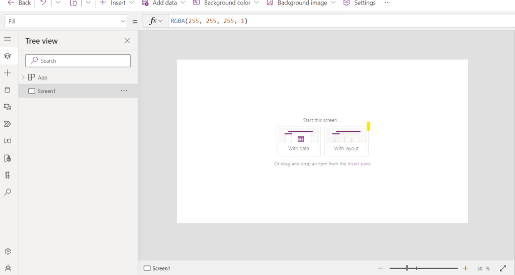The width and height of the screenshot is (515, 275).
Task: Open the Background image menu
Action: tap(301, 3)
